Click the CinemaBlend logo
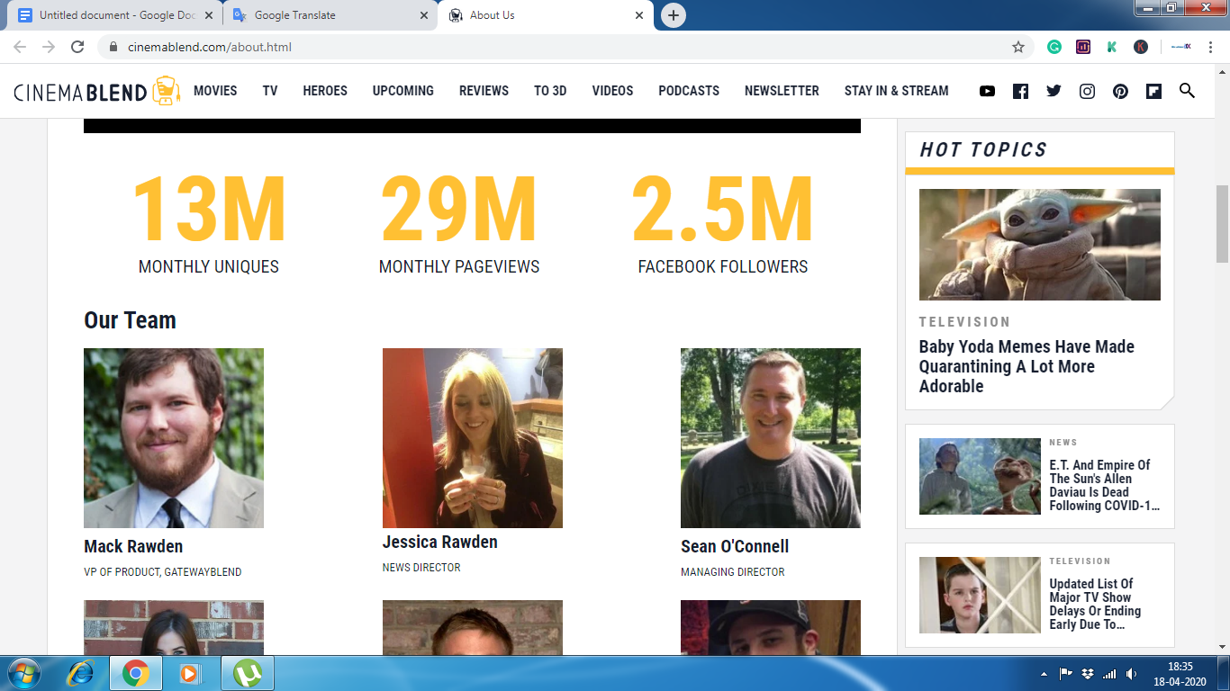Screen dimensions: 1230x691 pyautogui.click(x=96, y=91)
